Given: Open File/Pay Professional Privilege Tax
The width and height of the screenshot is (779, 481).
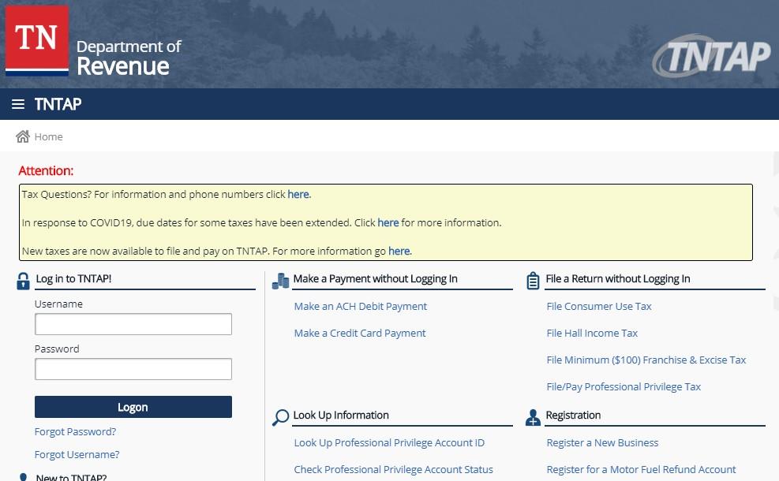Looking at the screenshot, I should 624,386.
